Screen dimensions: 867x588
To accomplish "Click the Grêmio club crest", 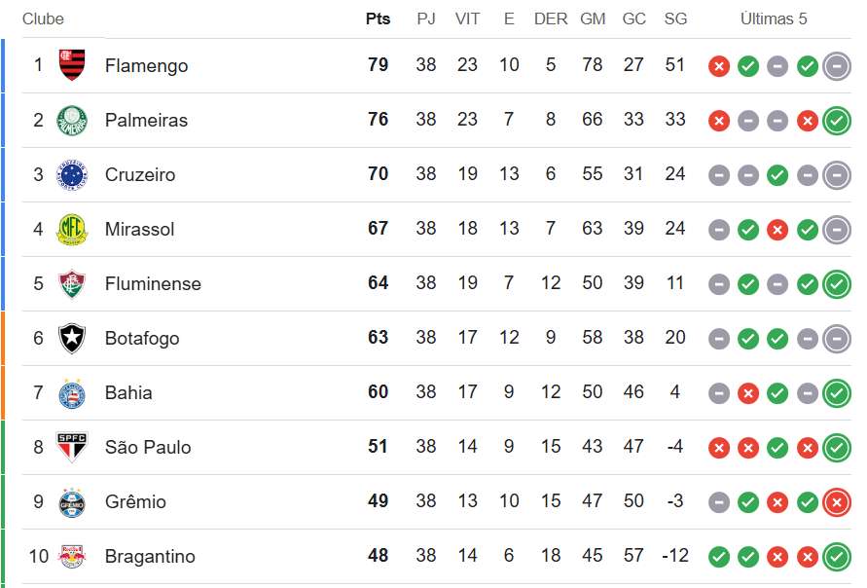I will (72, 501).
